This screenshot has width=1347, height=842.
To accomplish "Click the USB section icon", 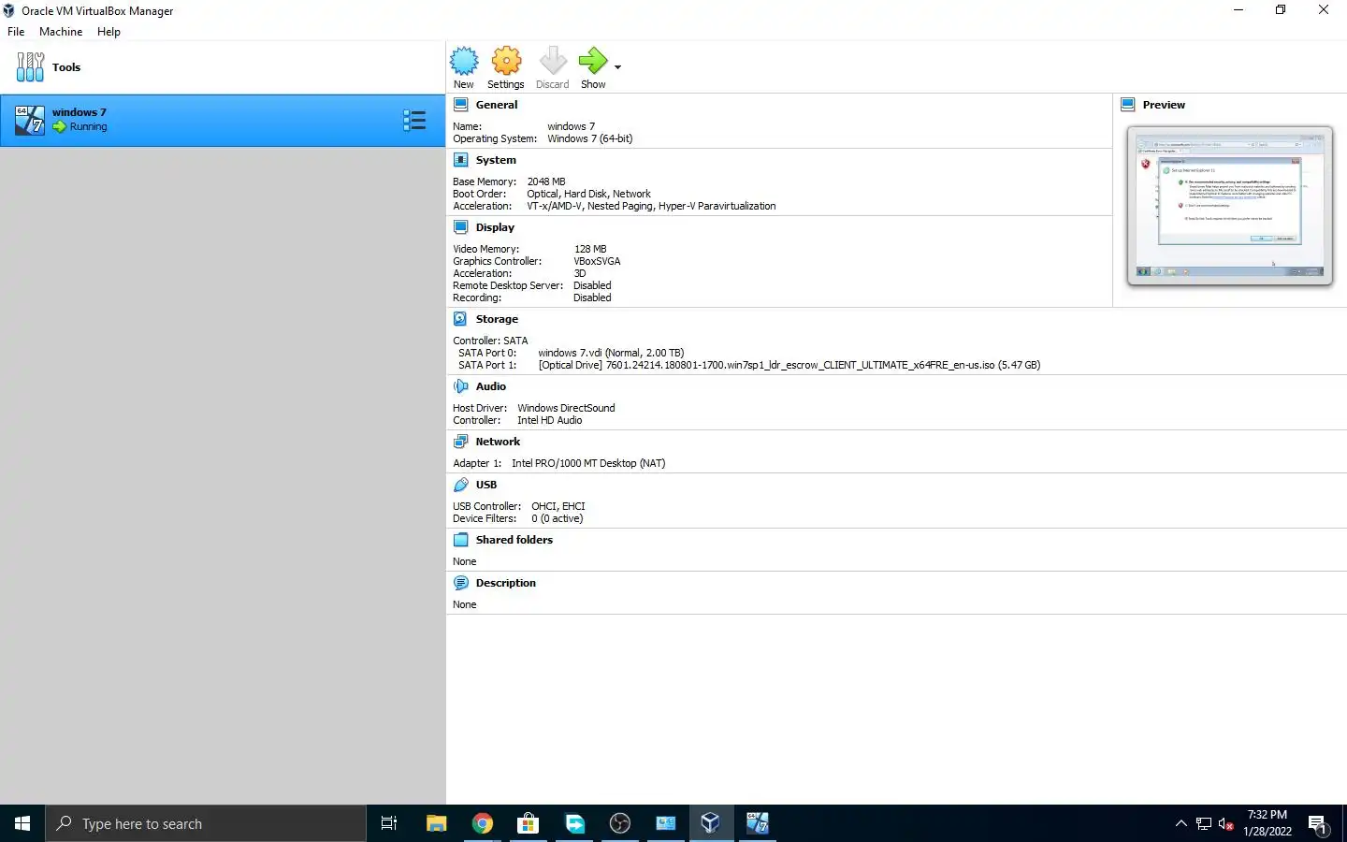I will [461, 485].
